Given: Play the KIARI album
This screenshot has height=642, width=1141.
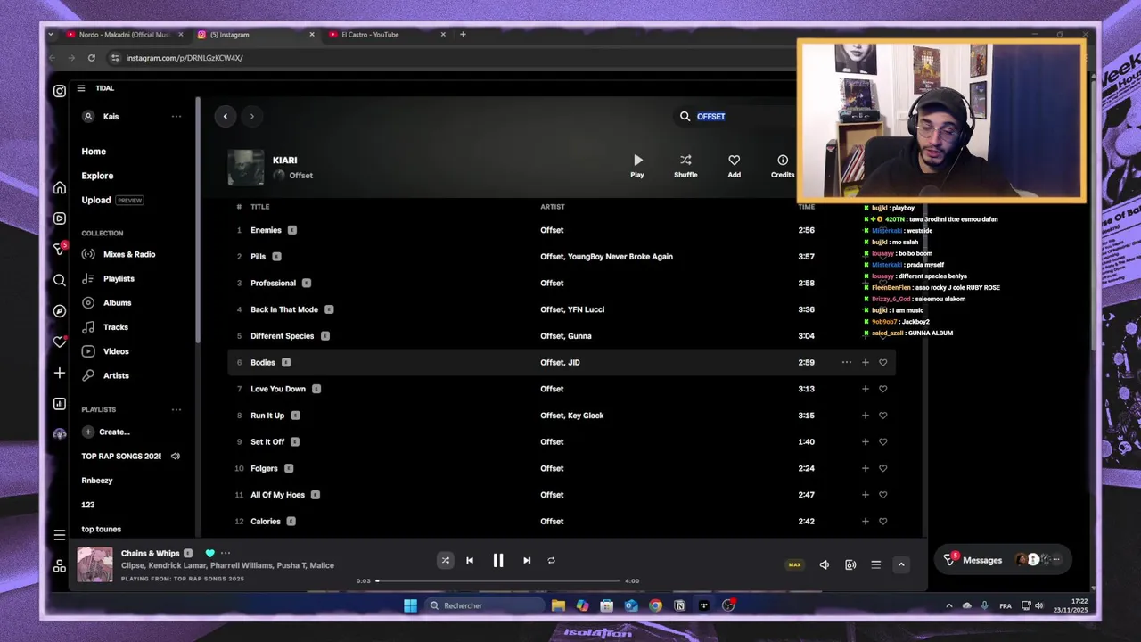Looking at the screenshot, I should (637, 166).
